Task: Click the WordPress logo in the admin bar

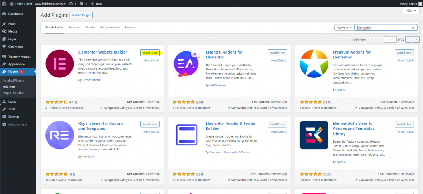Action: pos(4,4)
